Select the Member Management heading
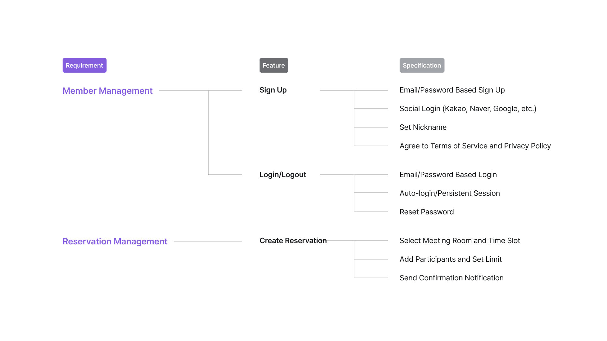 coord(107,91)
